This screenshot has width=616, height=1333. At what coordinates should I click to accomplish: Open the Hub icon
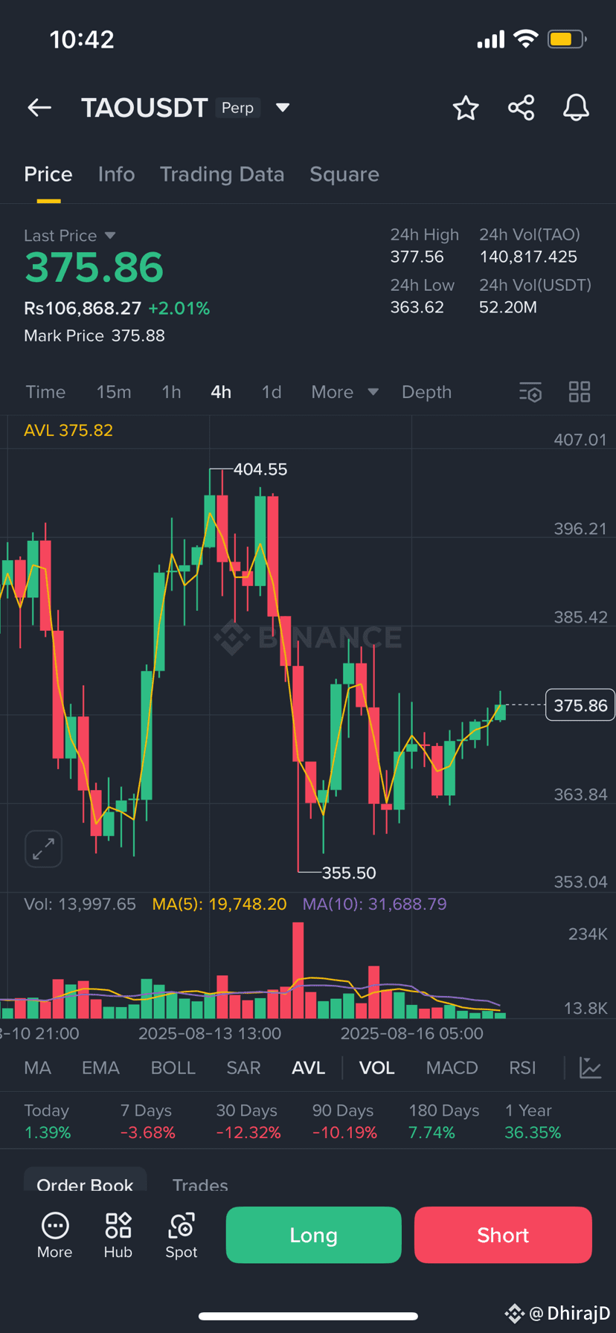tap(118, 1236)
